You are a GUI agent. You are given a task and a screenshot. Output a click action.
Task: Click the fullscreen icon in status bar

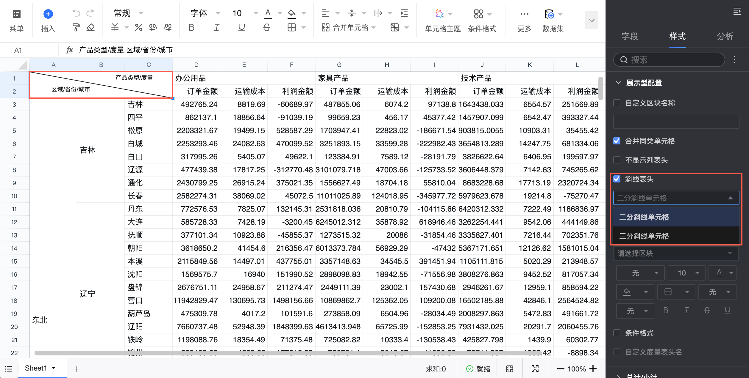tap(535, 369)
